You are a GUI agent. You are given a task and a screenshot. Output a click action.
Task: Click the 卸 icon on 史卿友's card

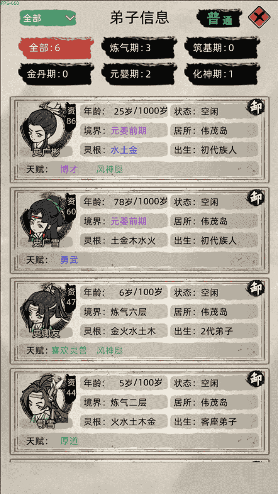pyautogui.click(x=256, y=288)
